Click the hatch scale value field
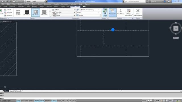 89,15
